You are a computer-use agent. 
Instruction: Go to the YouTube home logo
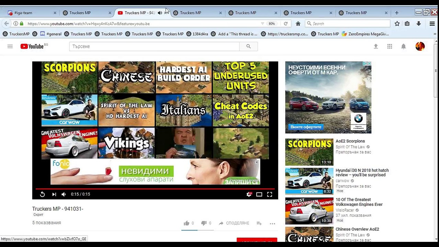pos(32,46)
